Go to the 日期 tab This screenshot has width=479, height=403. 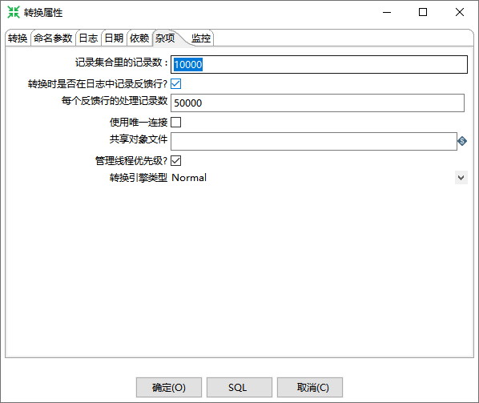click(x=114, y=38)
